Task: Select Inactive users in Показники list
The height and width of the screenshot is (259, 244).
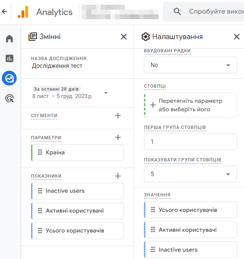Action: (78, 191)
